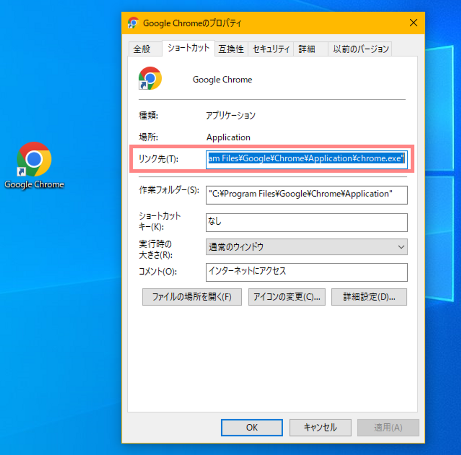
Task: Select the ショートカット tab
Action: pos(188,48)
